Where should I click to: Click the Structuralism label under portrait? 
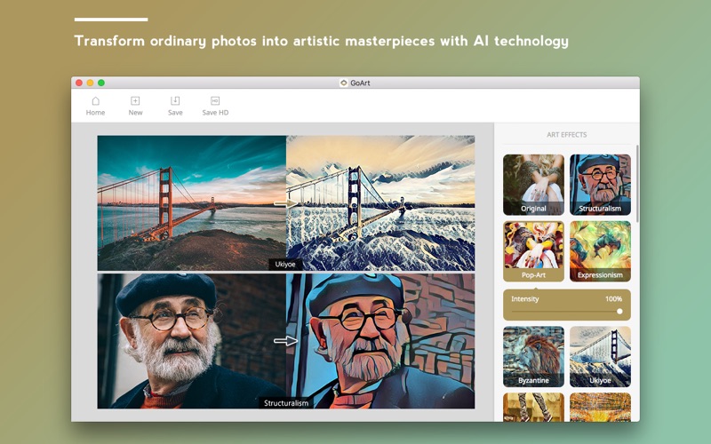point(285,403)
